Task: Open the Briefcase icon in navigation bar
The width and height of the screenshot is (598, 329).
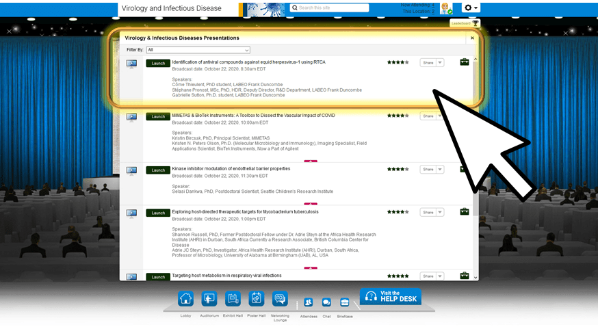Action: (x=345, y=302)
